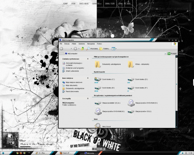
Task: Select the Dysk lokalny (D:) drive icon
Action: pos(131,79)
